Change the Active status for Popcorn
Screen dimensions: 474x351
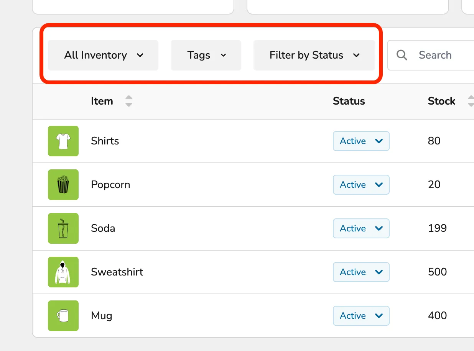(x=361, y=185)
